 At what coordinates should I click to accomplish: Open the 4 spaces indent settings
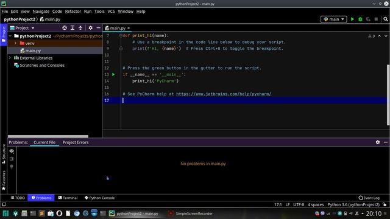click(x=316, y=204)
